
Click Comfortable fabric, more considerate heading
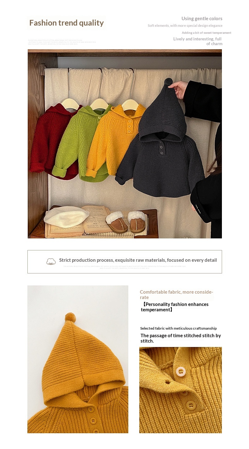point(177,294)
